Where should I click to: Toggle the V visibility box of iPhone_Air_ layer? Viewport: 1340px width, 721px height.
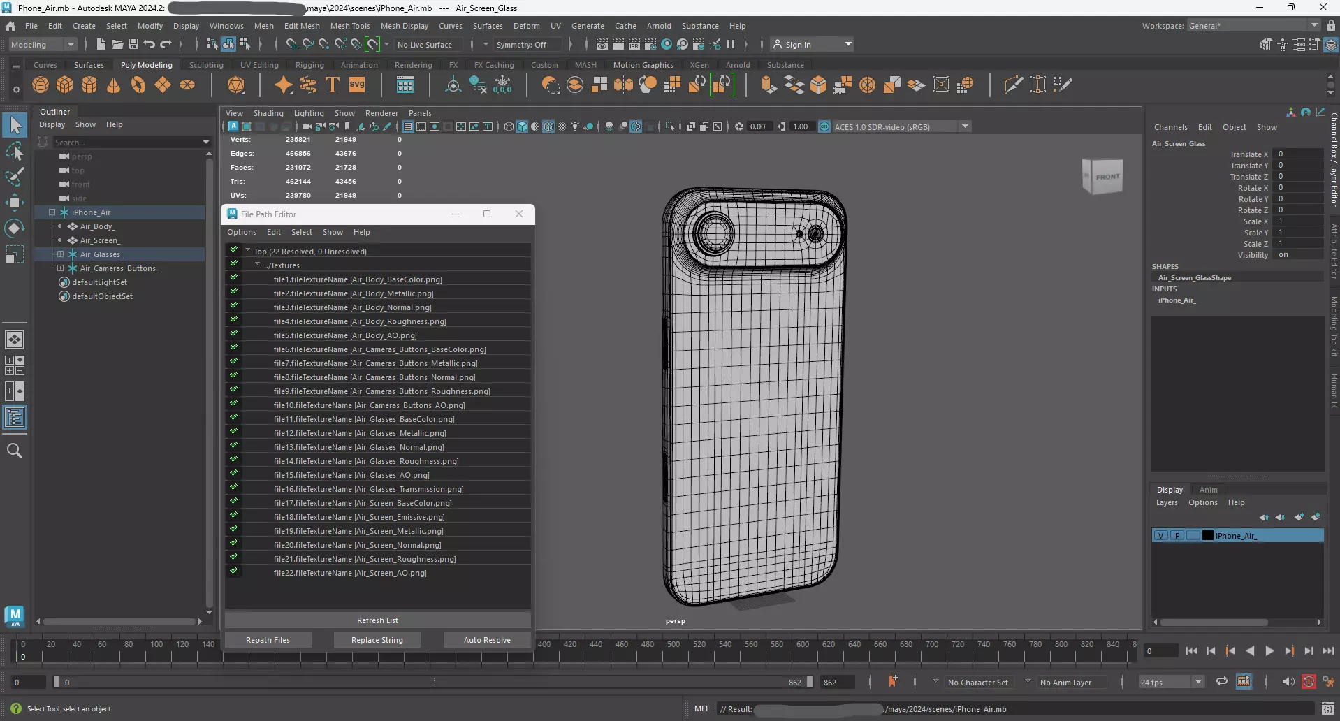point(1160,536)
